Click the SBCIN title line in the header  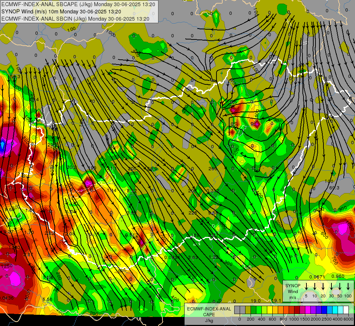tap(75, 19)
